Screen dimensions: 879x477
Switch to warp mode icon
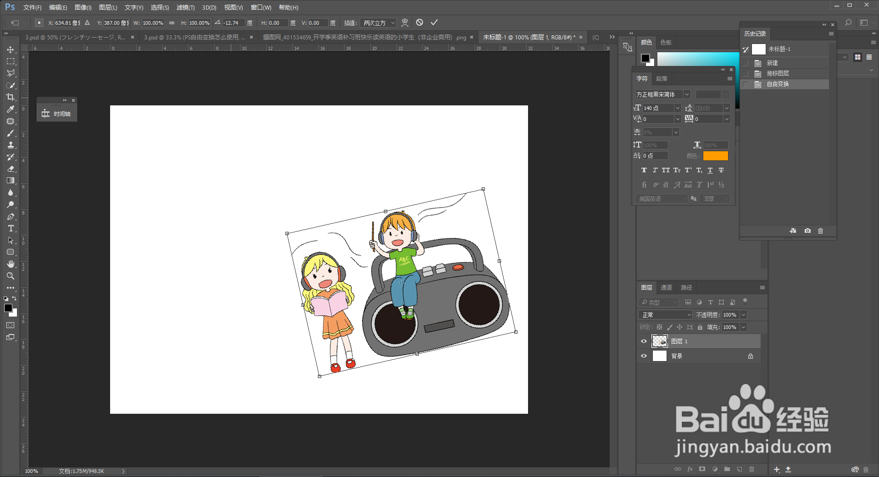coord(405,22)
